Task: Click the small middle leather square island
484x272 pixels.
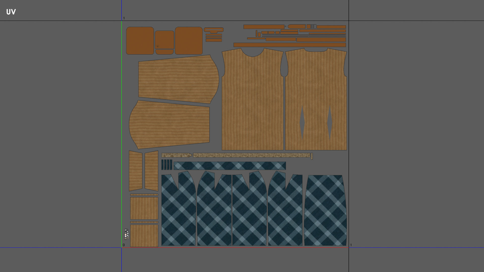Action: [164, 40]
